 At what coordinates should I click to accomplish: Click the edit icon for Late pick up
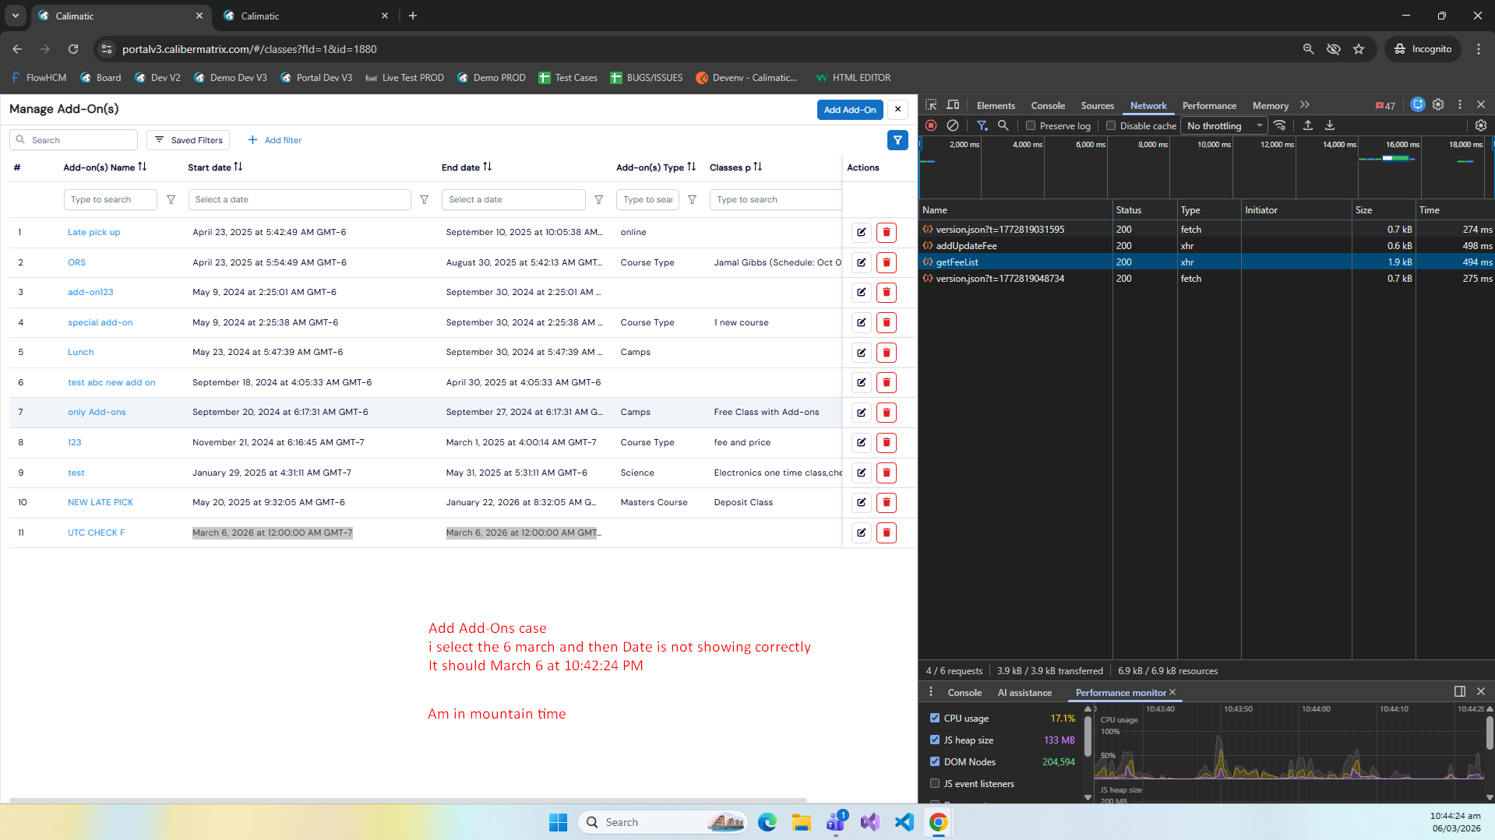click(x=861, y=232)
